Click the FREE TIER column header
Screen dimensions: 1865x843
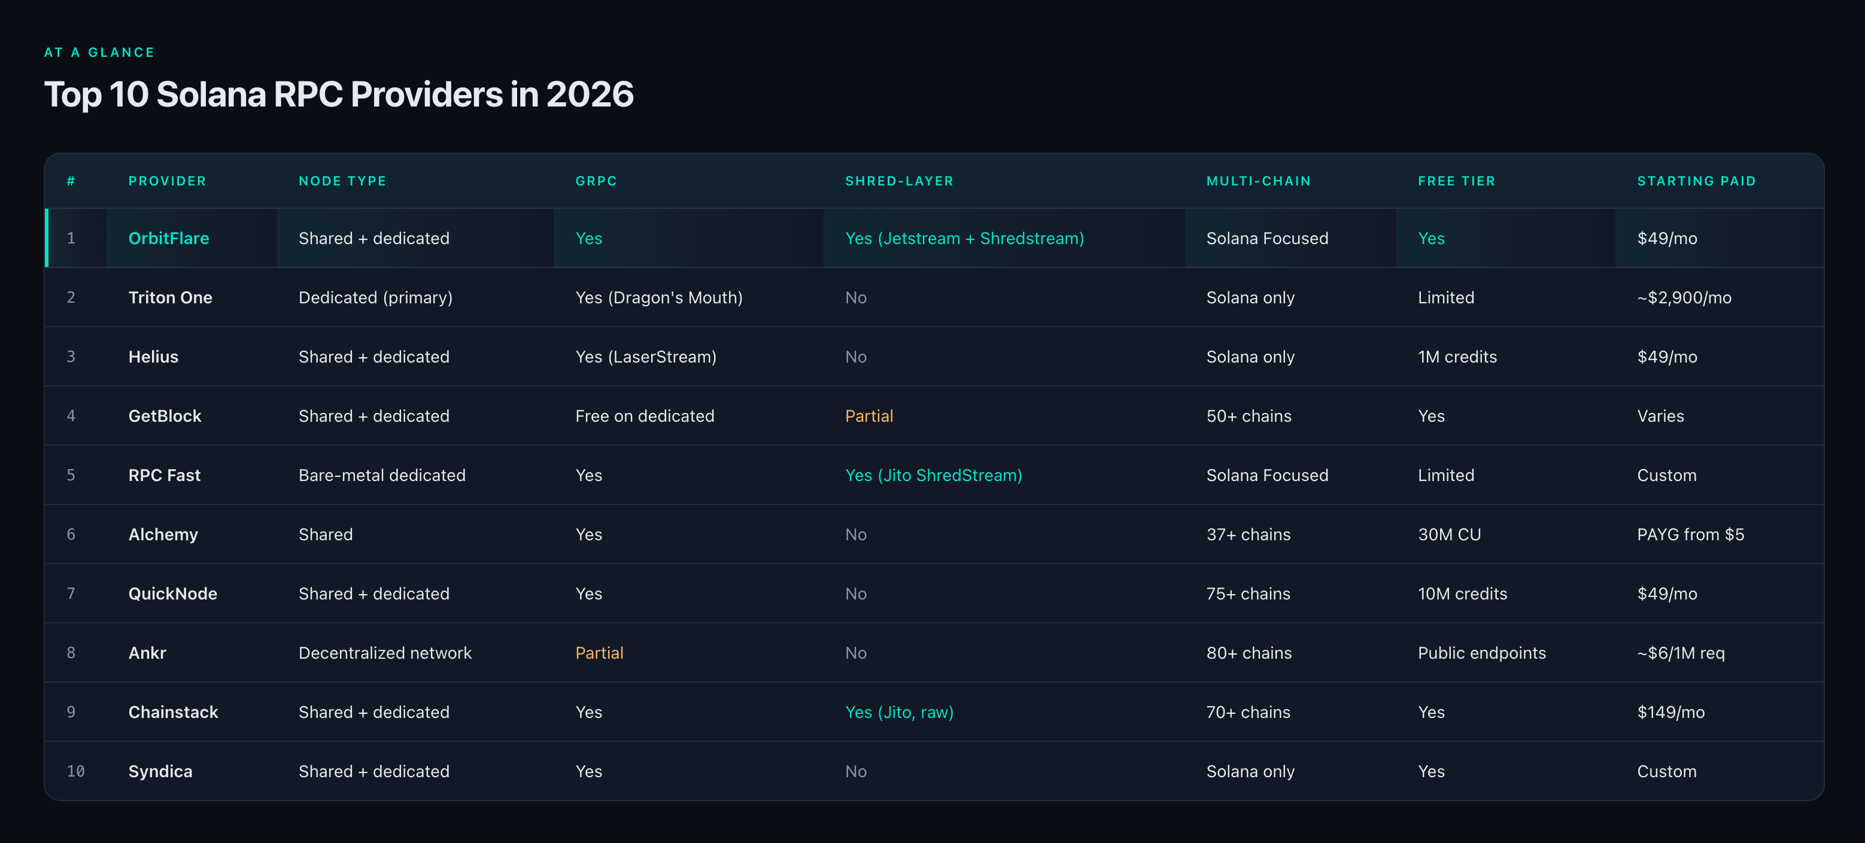(1457, 181)
